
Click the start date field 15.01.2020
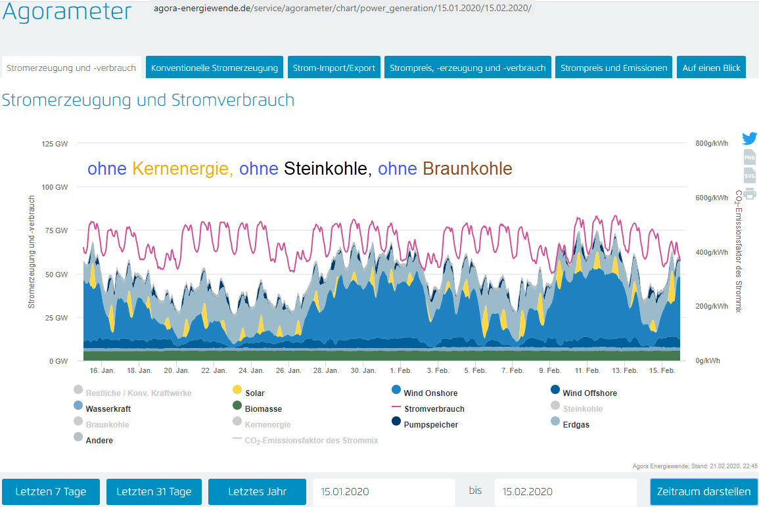click(x=384, y=491)
